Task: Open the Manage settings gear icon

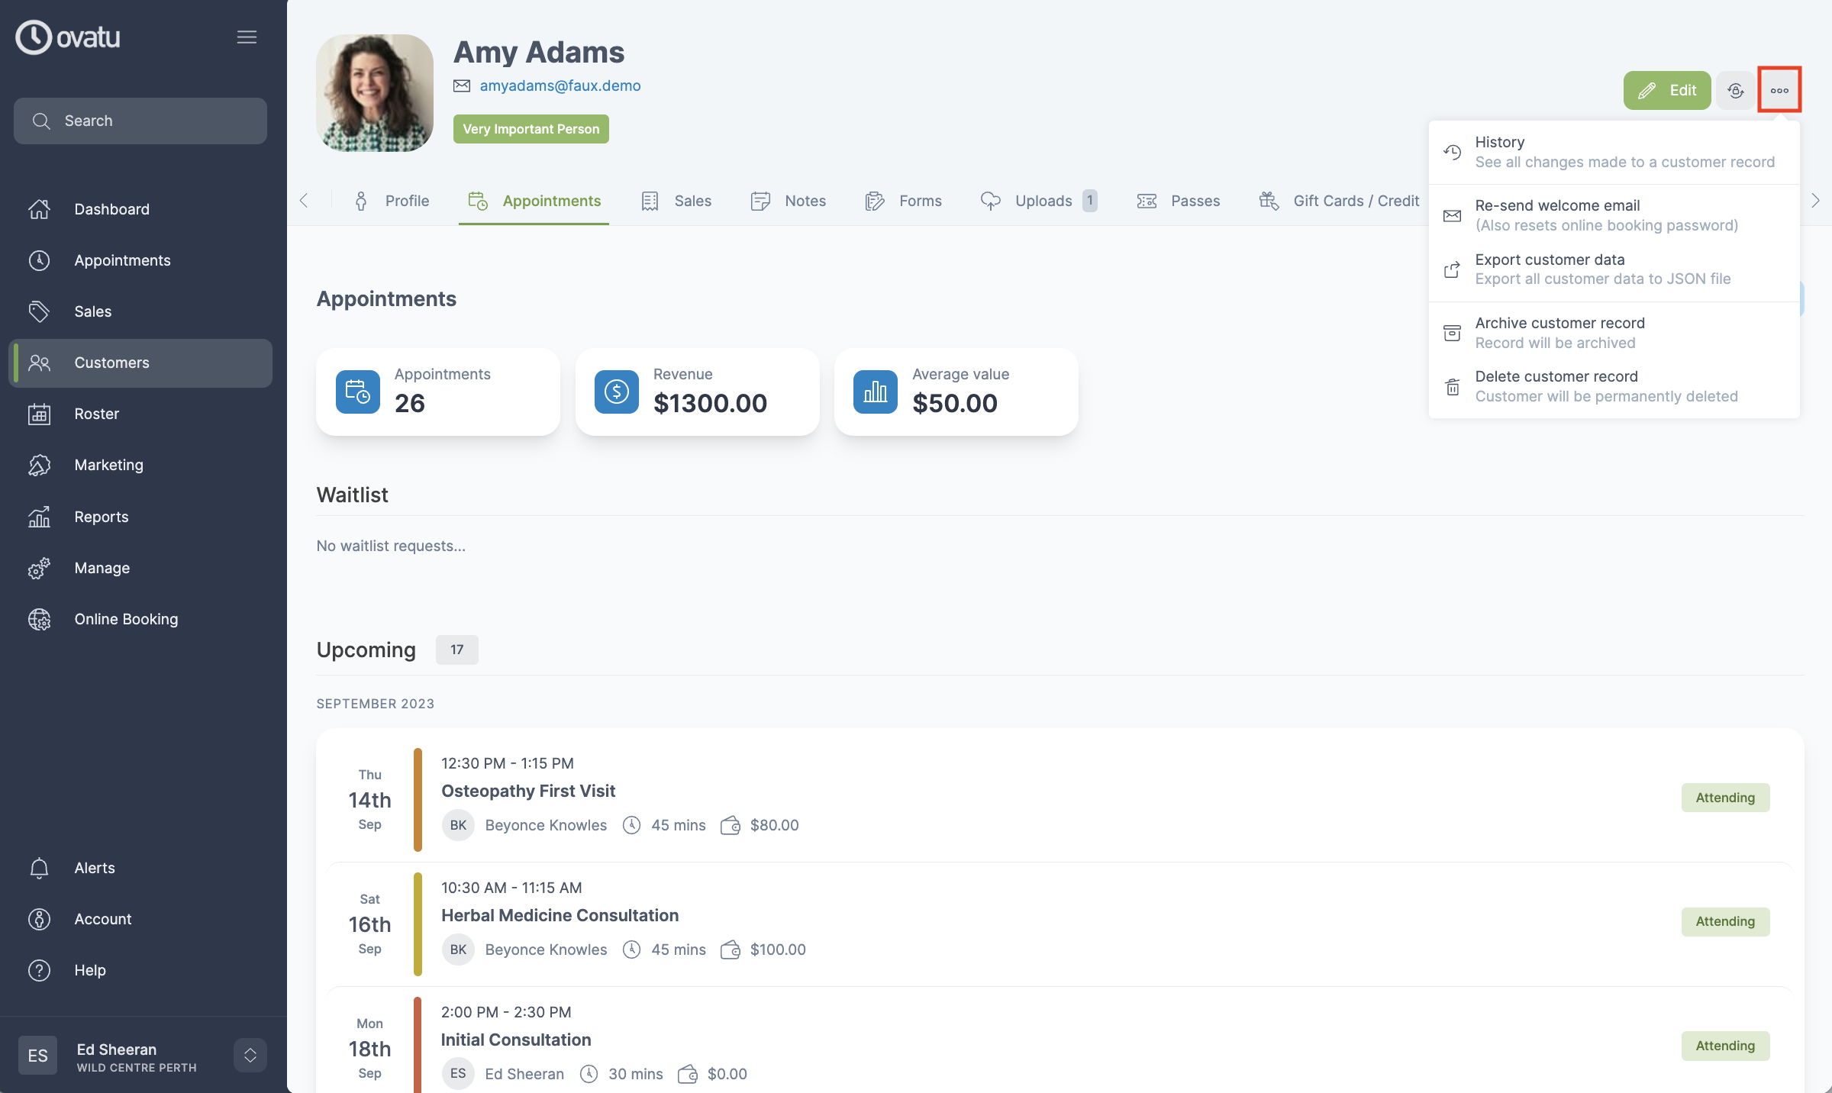Action: 40,568
